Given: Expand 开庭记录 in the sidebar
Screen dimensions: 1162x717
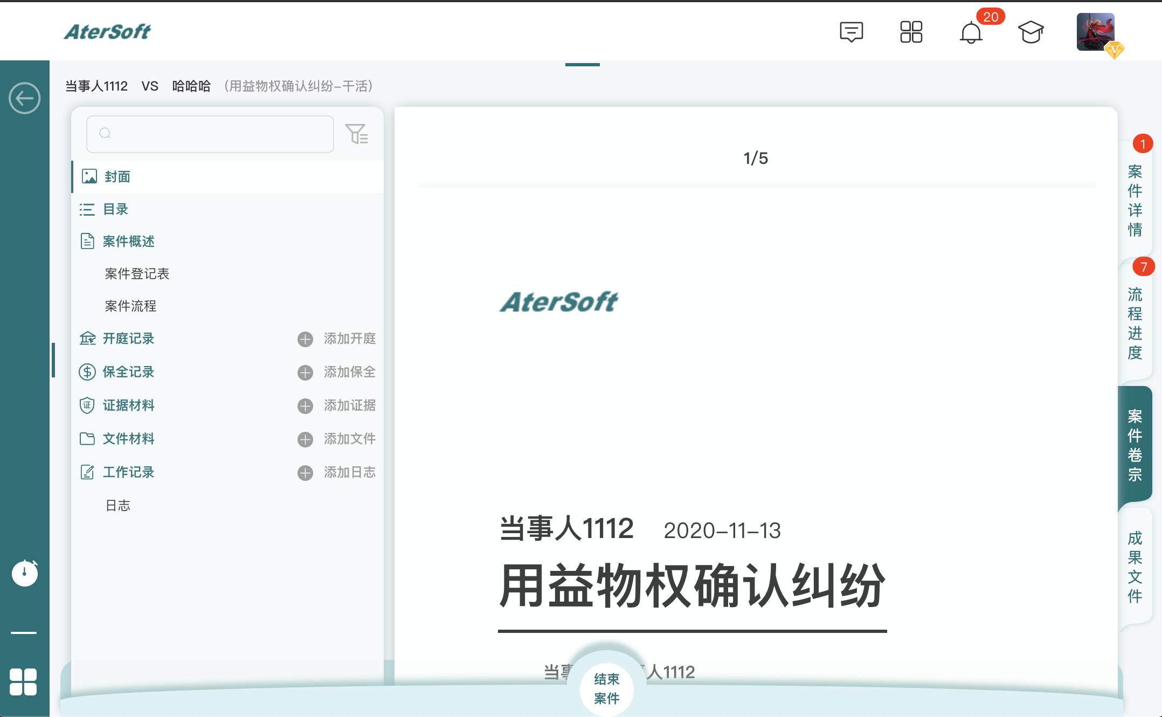Looking at the screenshot, I should 128,339.
